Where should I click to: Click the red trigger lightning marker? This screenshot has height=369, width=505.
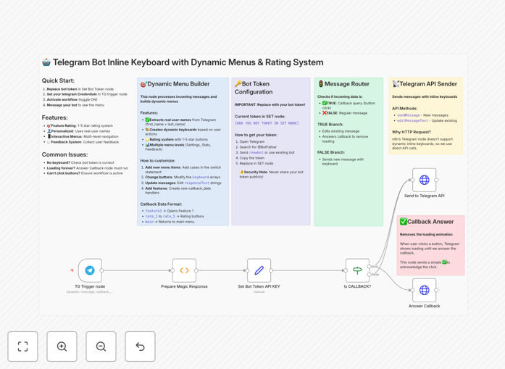[72, 270]
